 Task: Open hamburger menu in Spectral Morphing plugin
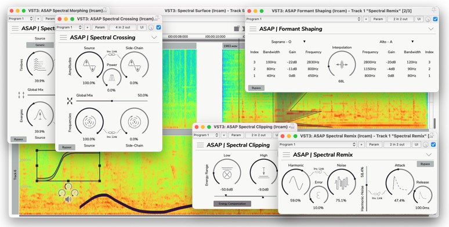(15, 28)
